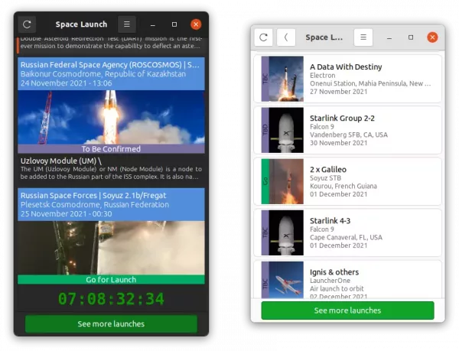459x351 pixels.
Task: Select the Starlink Group 2-2 title
Action: pos(342,119)
